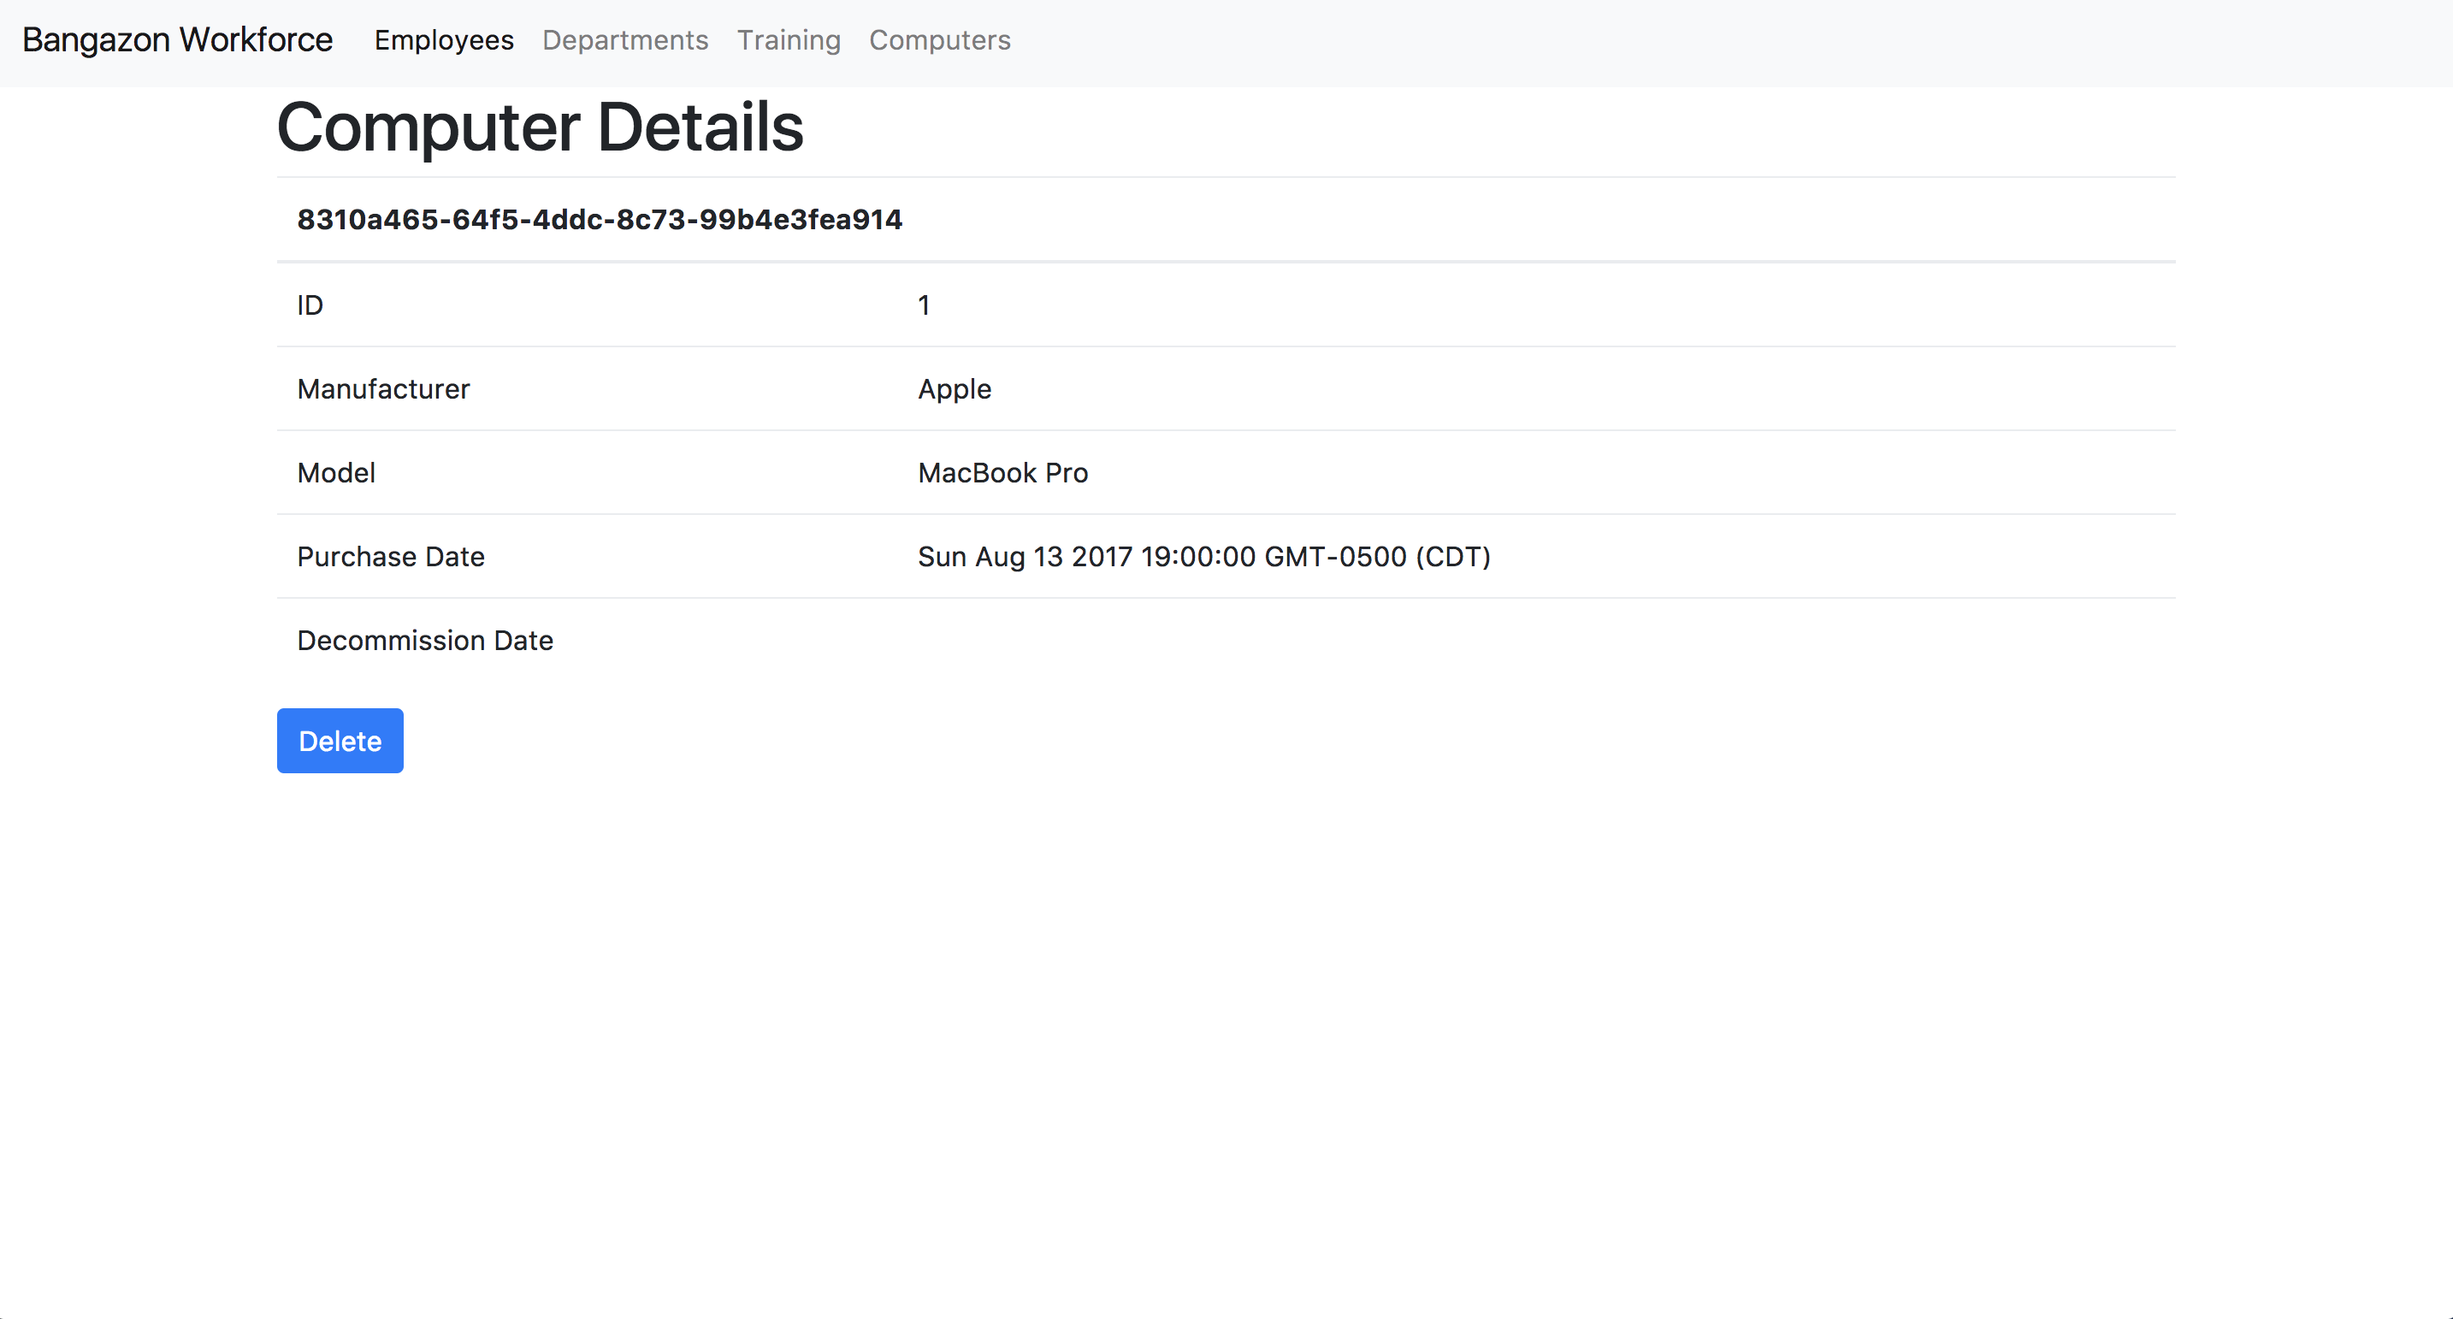The width and height of the screenshot is (2453, 1319).
Task: Click the Apple manufacturer value
Action: pyautogui.click(x=955, y=388)
